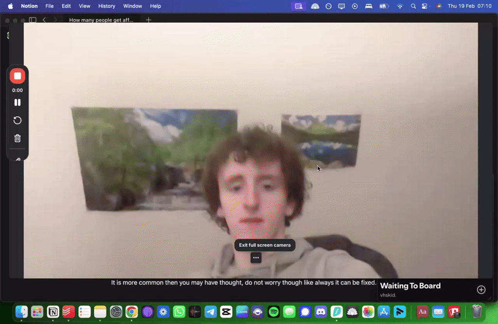Stop the recording with the red stop button
The image size is (498, 324).
pyautogui.click(x=18, y=76)
